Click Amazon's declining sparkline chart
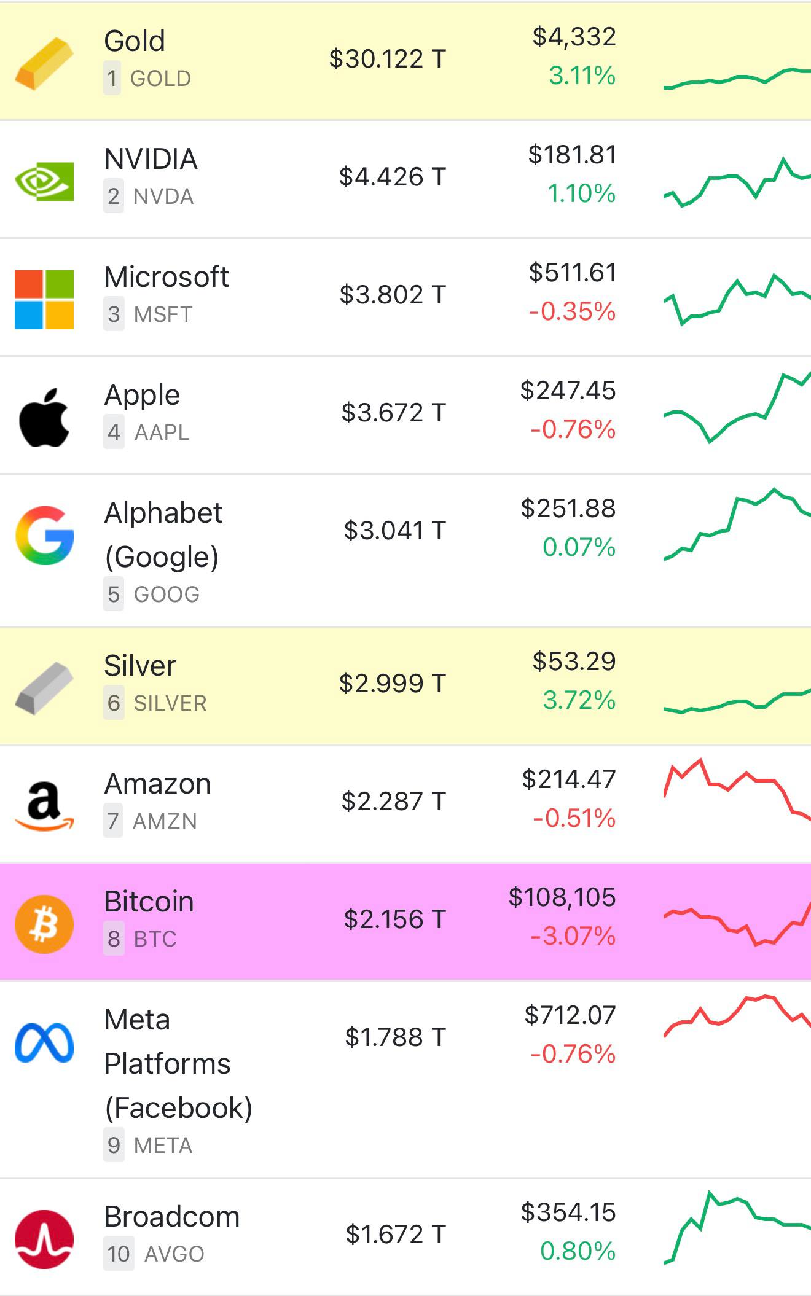The image size is (811, 1296). pos(737,789)
